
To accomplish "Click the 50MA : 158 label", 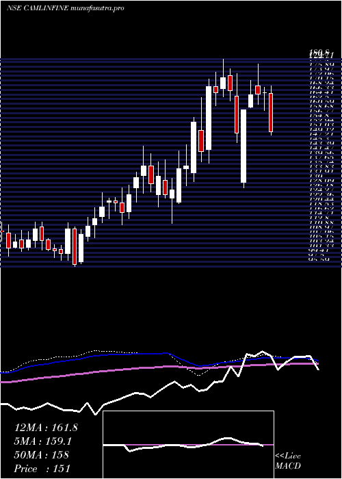I will [42, 455].
